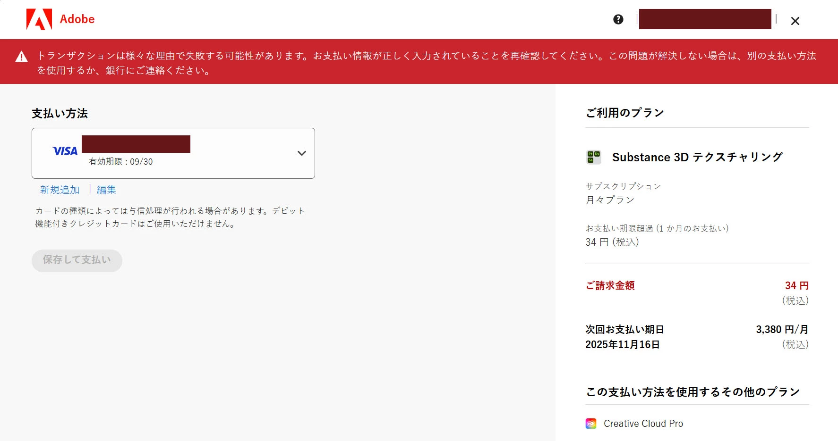Click the 編集 link
Viewport: 838px width, 441px height.
coord(106,190)
